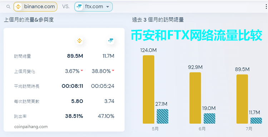Click the 每次訪問頁數 row label

(27, 102)
